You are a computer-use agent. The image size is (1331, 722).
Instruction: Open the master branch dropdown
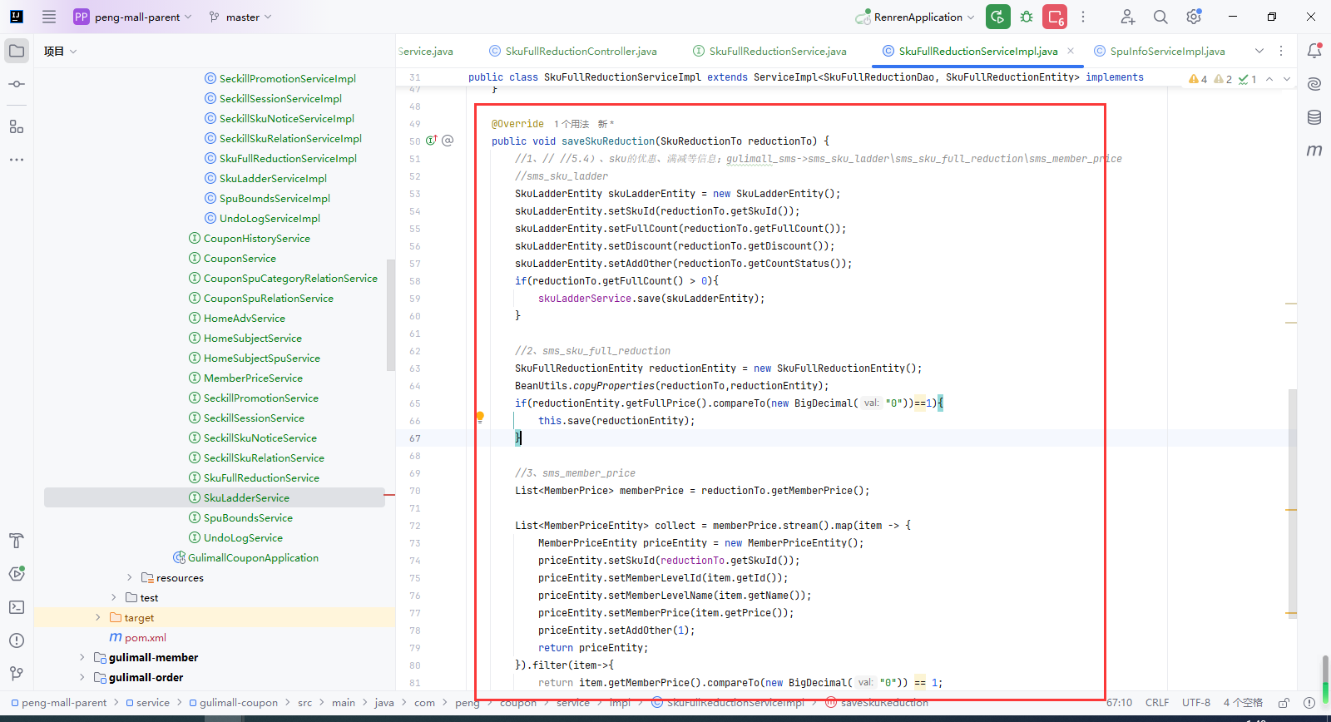point(240,17)
